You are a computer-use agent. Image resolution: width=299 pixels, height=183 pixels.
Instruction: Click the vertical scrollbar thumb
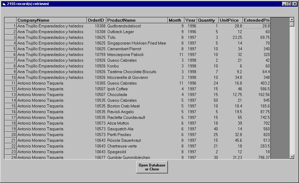coord(292,24)
